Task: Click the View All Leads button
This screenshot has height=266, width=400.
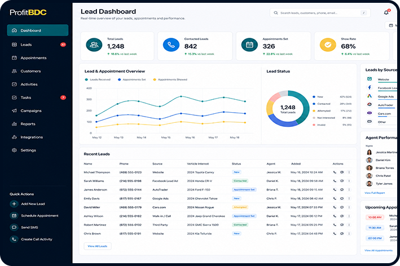Action: [x=98, y=246]
